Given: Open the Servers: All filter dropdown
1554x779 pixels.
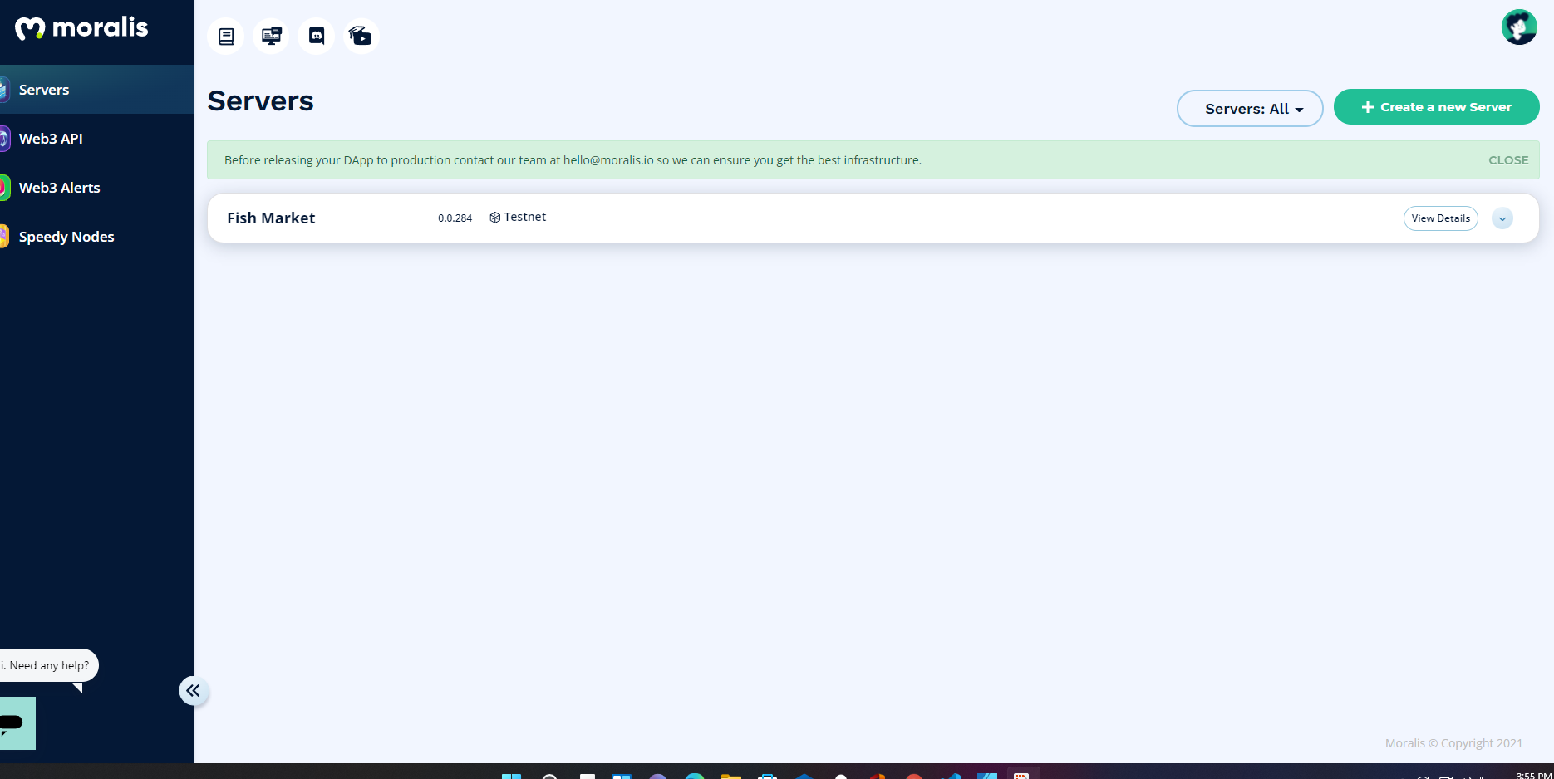Looking at the screenshot, I should tap(1250, 109).
